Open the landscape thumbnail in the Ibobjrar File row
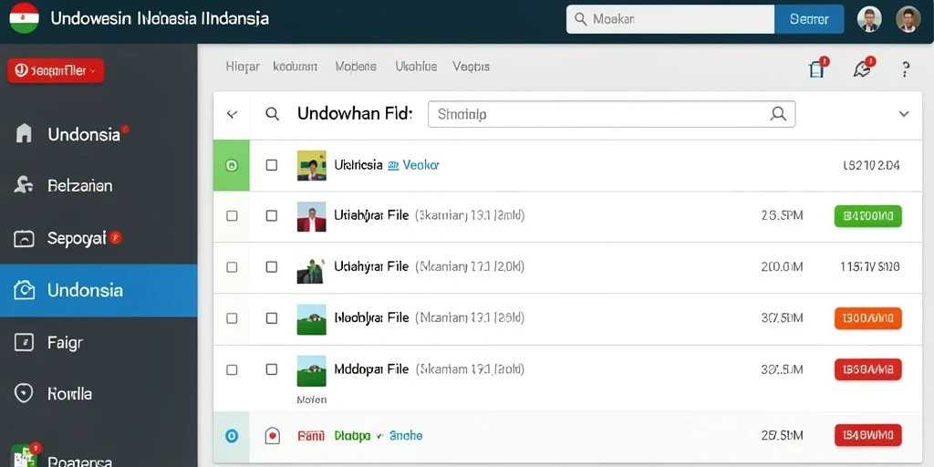Viewport: 934px width, 467px height. pos(312,320)
